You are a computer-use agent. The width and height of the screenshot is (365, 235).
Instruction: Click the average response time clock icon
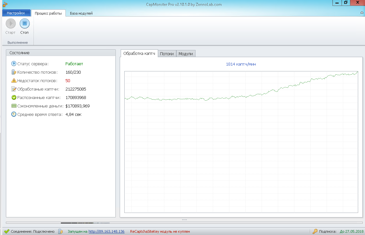[x=14, y=114]
